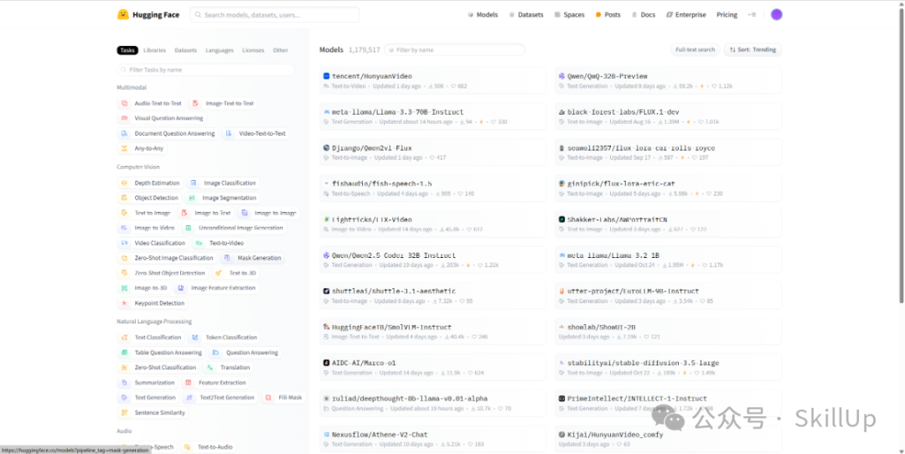Image resolution: width=905 pixels, height=454 pixels.
Task: Click the Filter Tasks by name field
Action: coord(205,70)
